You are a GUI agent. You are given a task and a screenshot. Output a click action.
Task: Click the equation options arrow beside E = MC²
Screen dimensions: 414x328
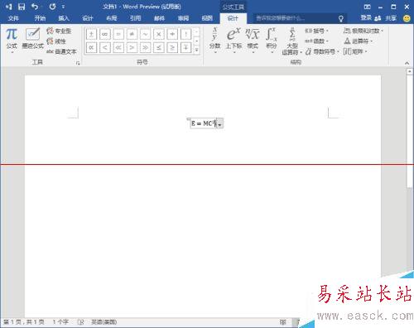tap(220, 123)
